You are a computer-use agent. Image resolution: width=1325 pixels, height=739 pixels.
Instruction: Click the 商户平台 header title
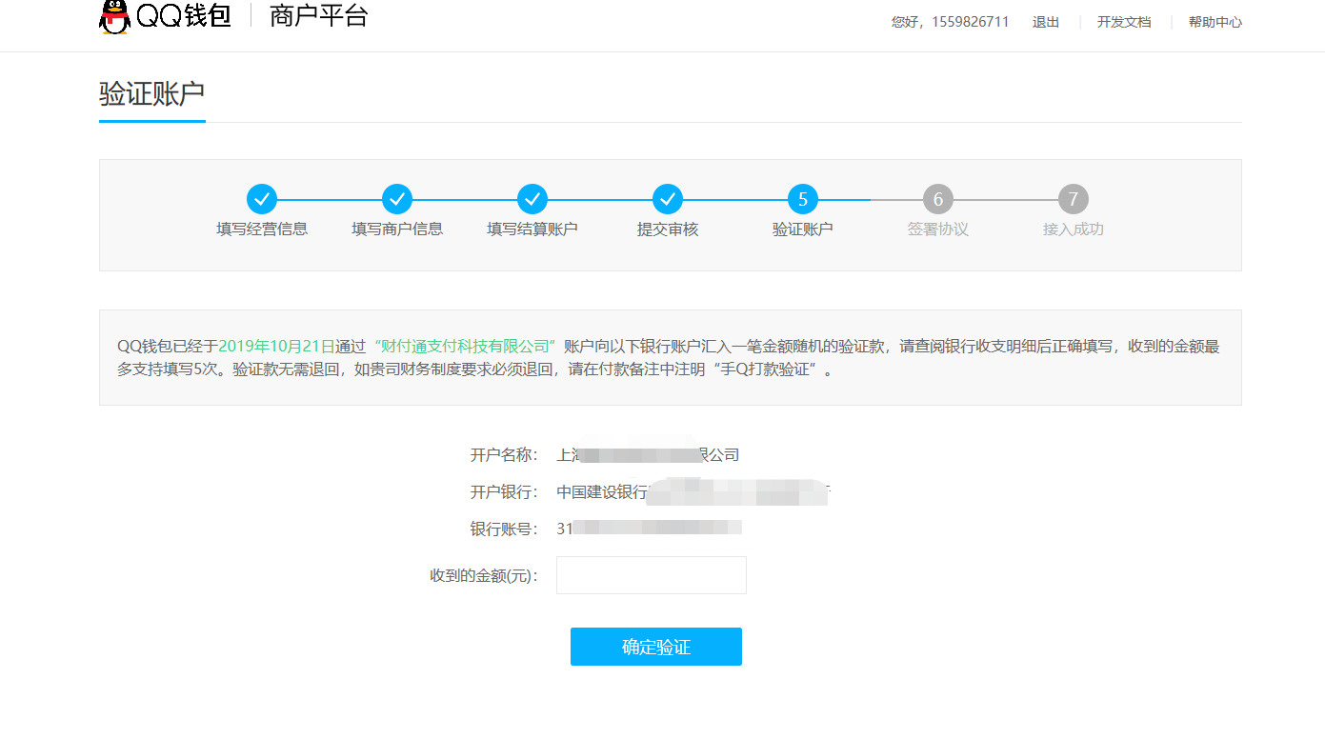coord(319,16)
